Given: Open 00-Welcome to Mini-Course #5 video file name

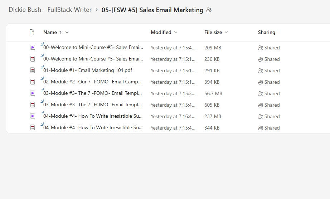Looking at the screenshot, I should pyautogui.click(x=93, y=48).
